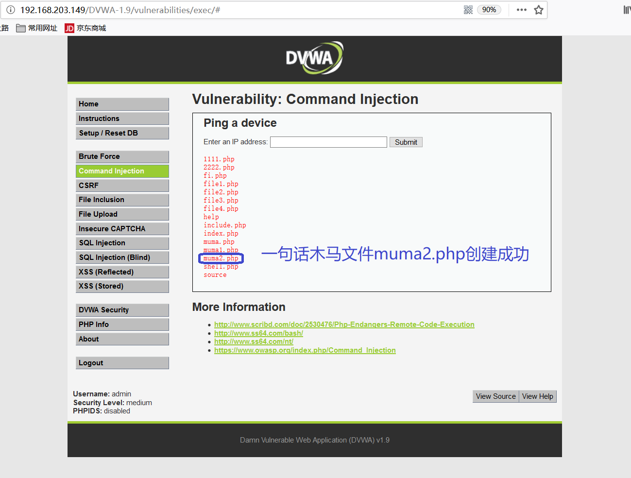Click the QR code icon in the address bar
This screenshot has width=631, height=478.
[468, 9]
